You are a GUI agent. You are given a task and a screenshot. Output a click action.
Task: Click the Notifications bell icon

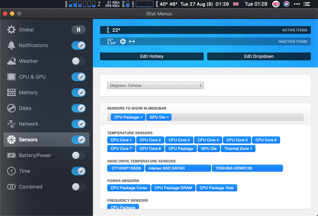pos(11,45)
